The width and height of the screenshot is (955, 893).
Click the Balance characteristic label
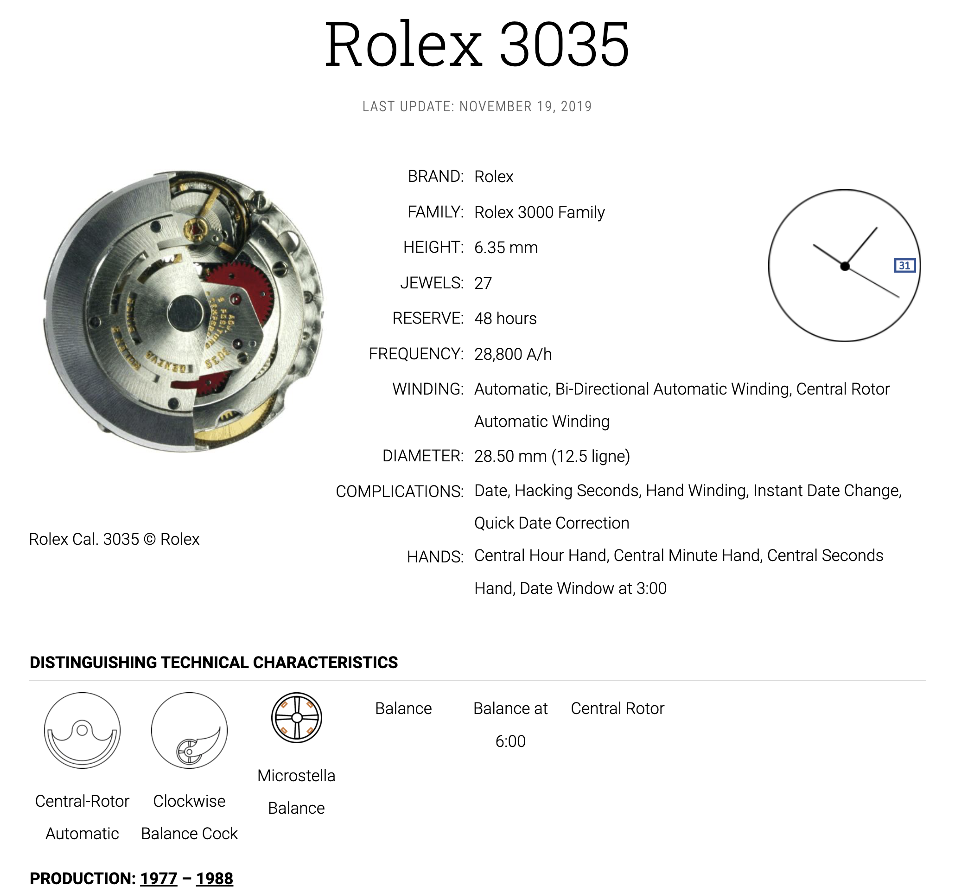pyautogui.click(x=403, y=708)
